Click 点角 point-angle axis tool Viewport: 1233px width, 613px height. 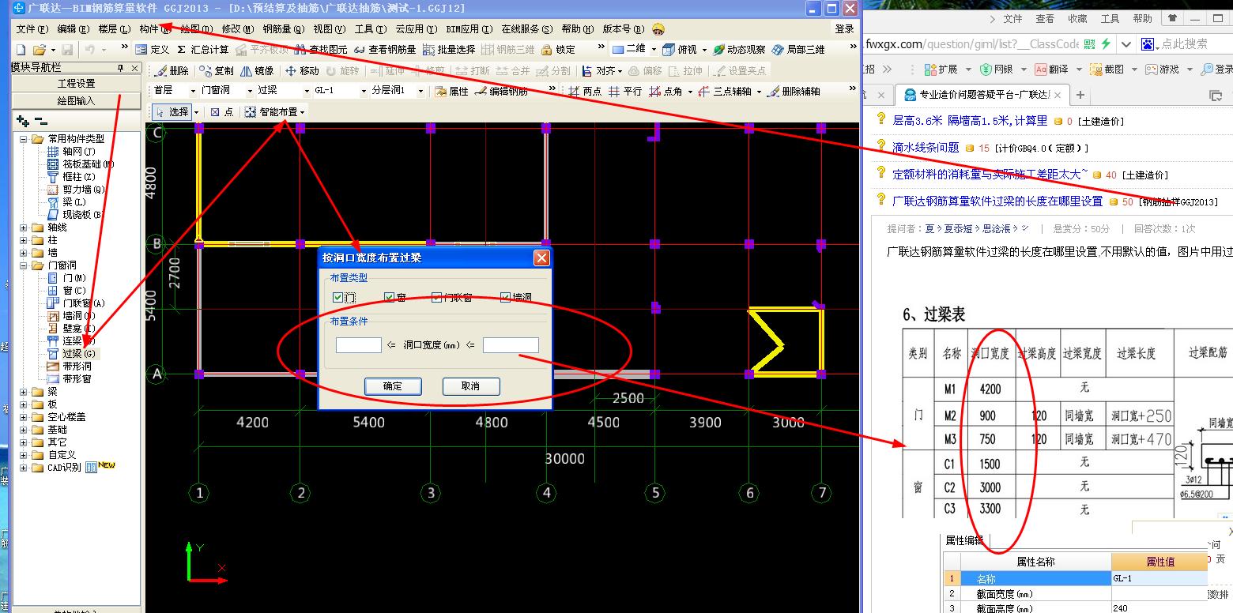[669, 91]
